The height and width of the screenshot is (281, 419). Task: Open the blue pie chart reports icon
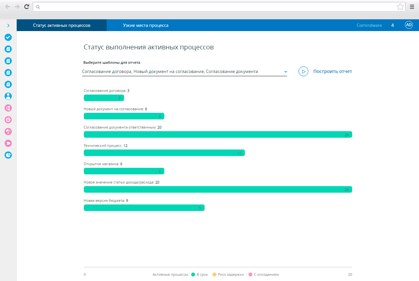coord(8,155)
